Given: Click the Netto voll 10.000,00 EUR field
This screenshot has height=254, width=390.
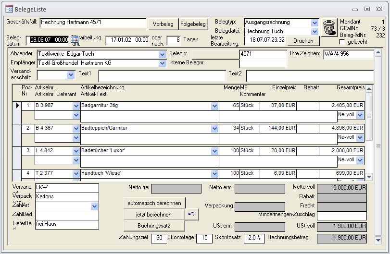Looking at the screenshot, I should 341,188.
